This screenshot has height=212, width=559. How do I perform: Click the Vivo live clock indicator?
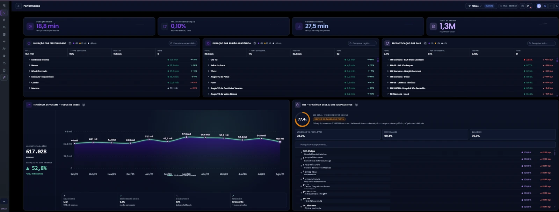tap(508, 6)
